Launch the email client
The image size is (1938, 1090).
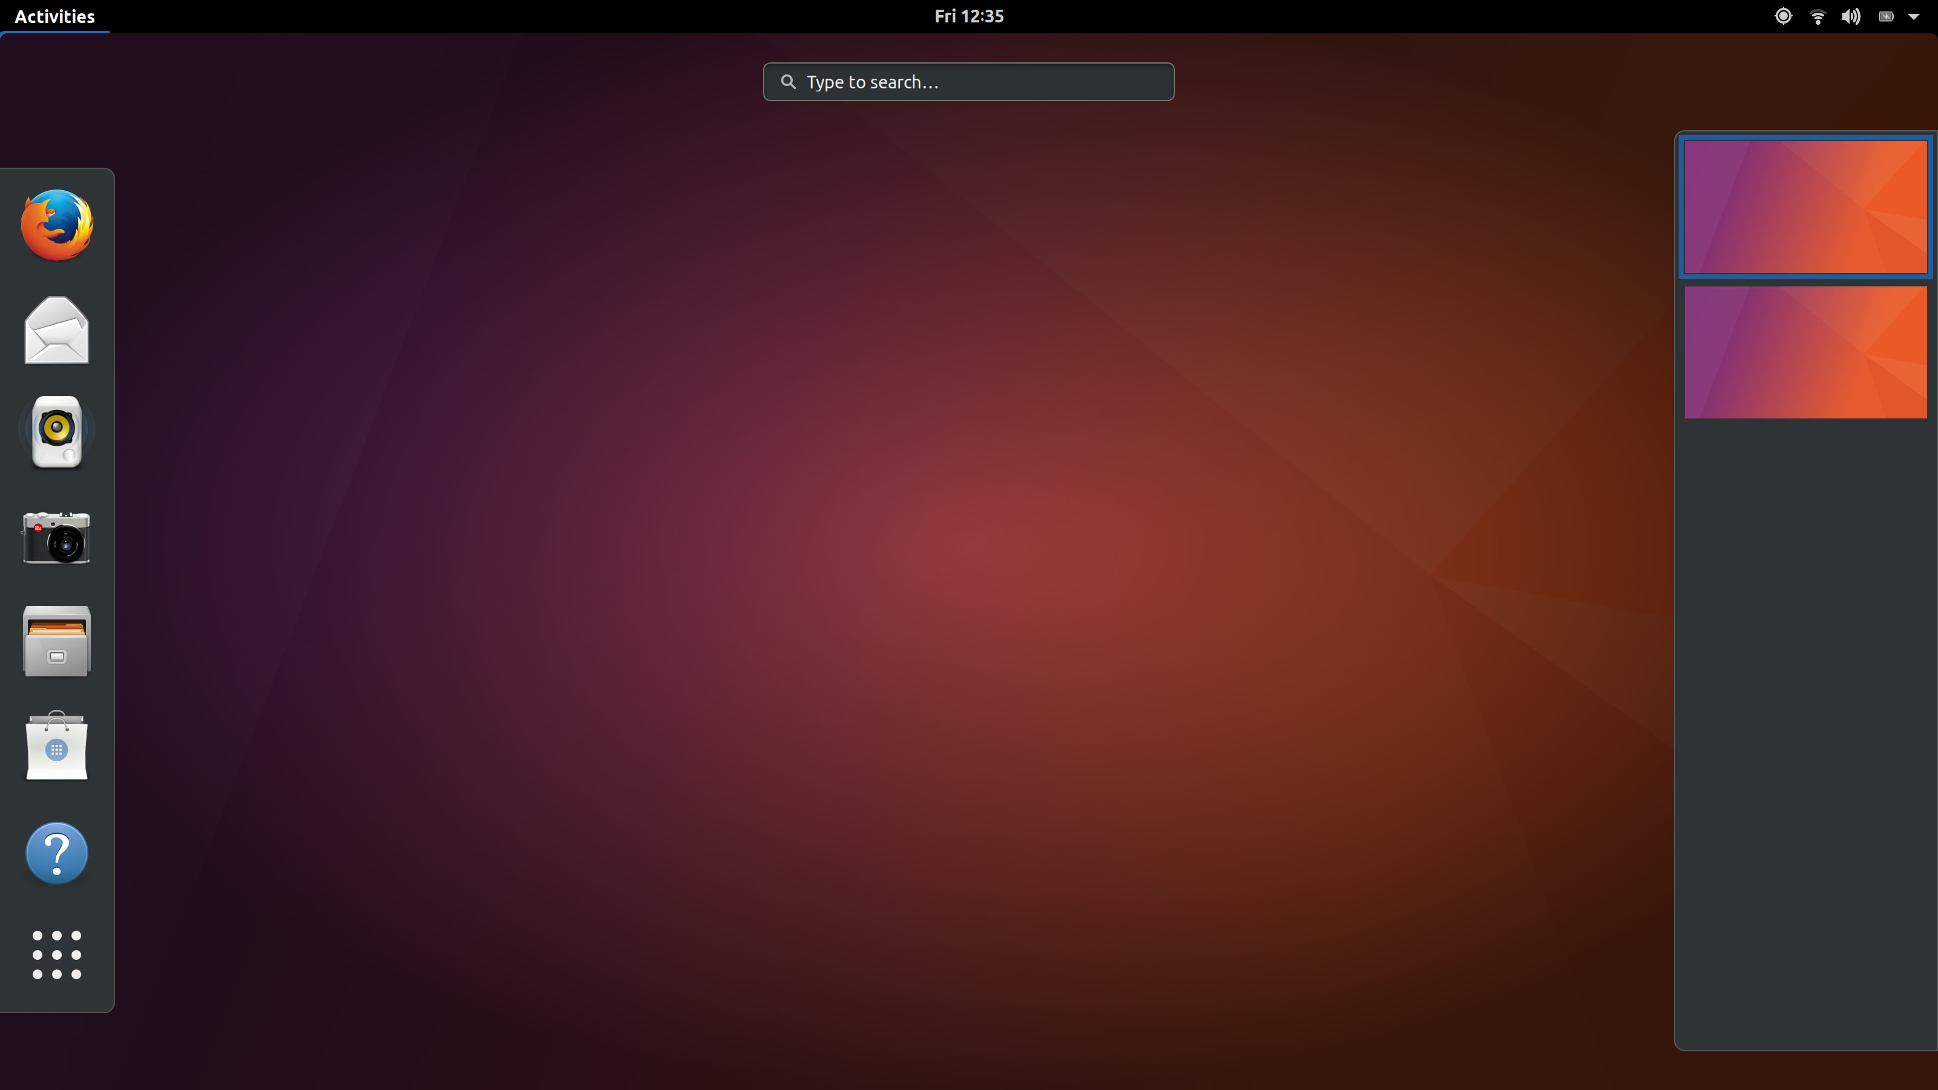tap(56, 329)
